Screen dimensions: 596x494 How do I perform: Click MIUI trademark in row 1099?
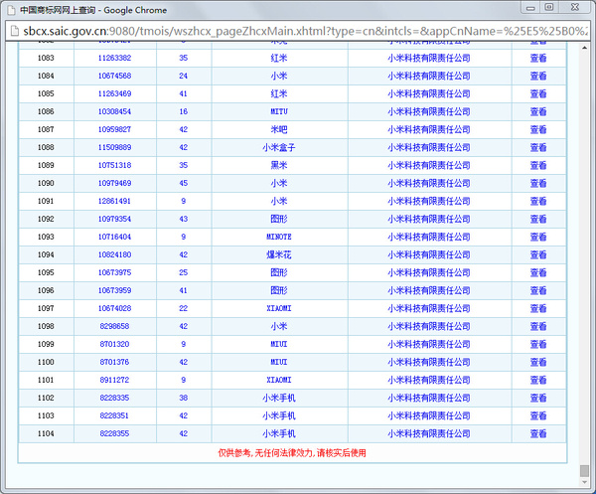(279, 344)
